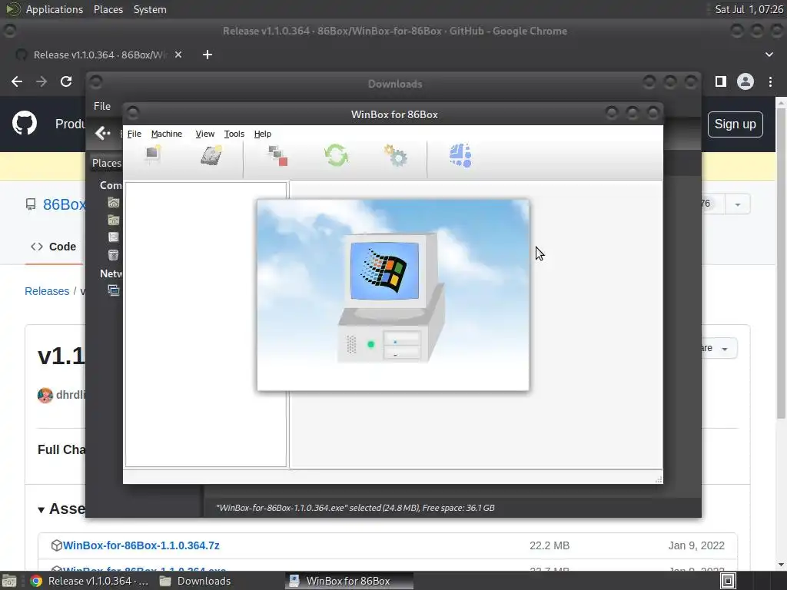Click Chrome forward navigation arrow
Image resolution: width=787 pixels, height=590 pixels.
[42, 81]
